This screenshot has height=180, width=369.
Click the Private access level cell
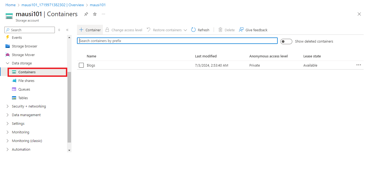coord(254,65)
